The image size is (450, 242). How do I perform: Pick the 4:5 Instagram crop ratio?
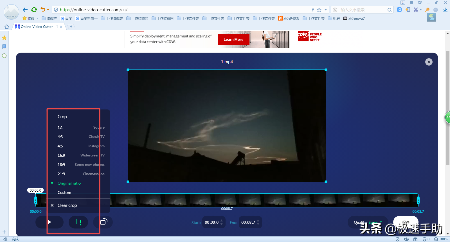tap(81, 146)
